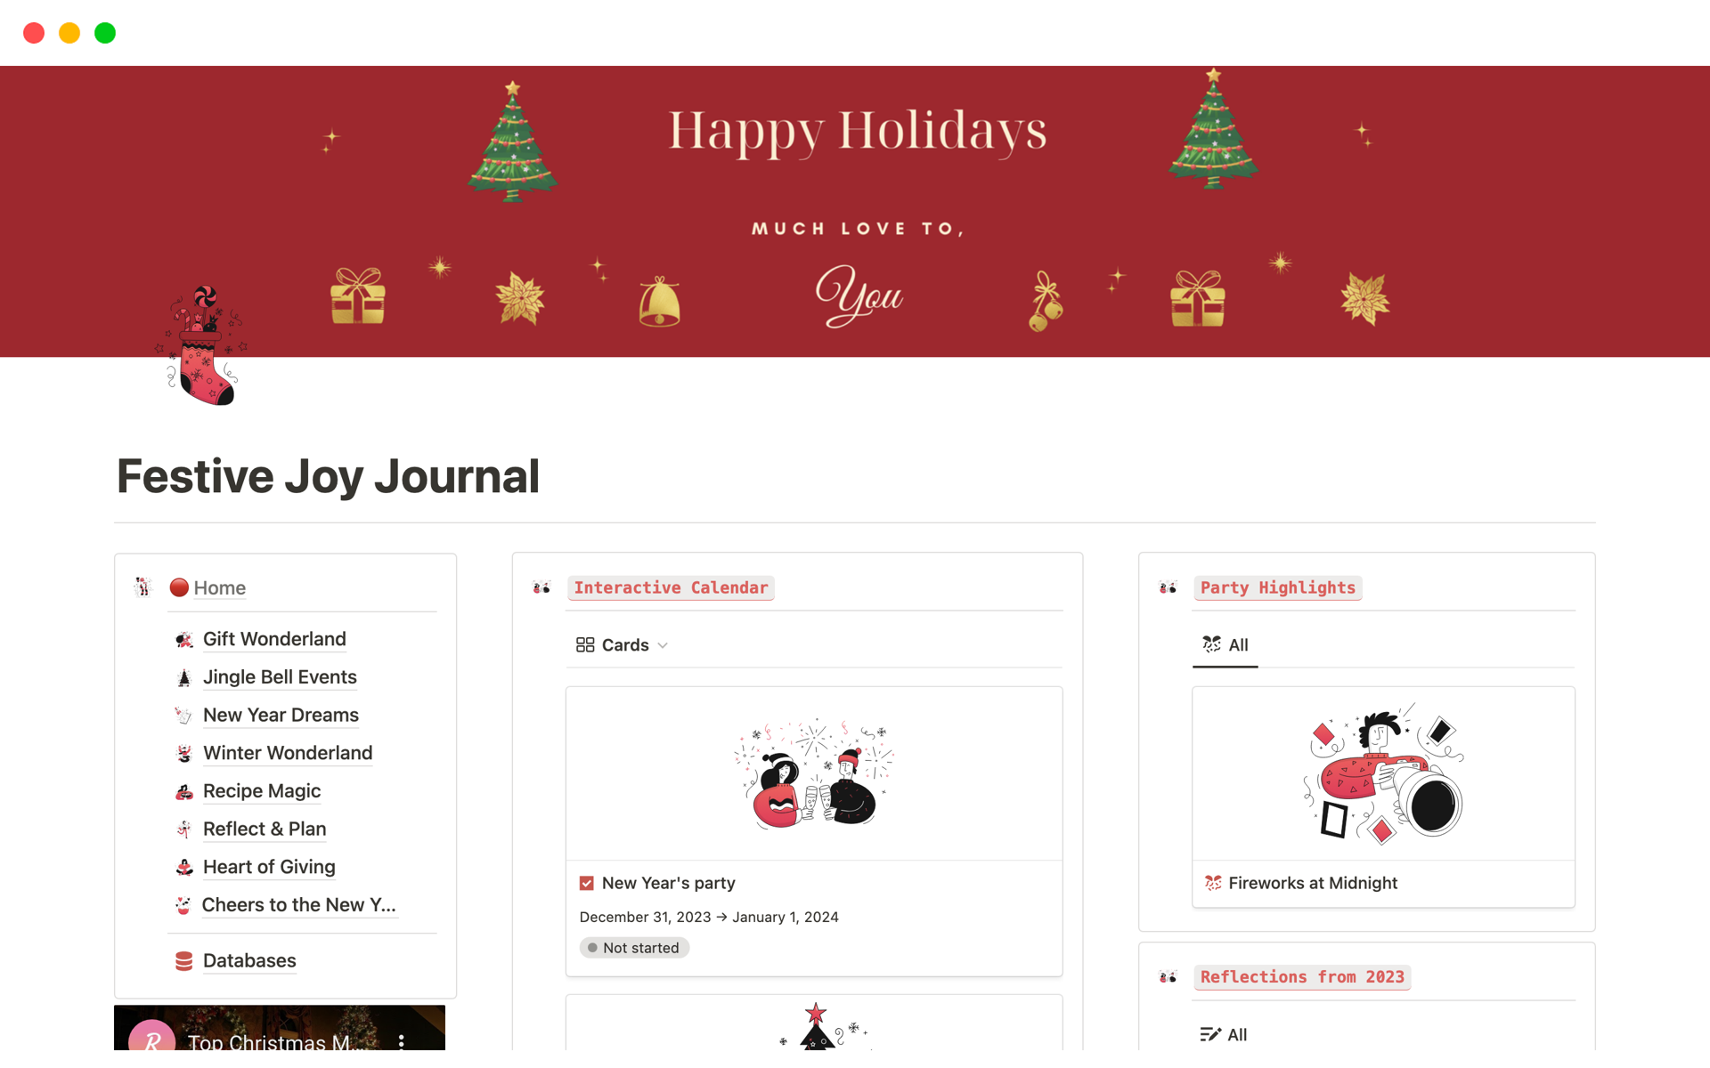Select Not Started status indicator
The width and height of the screenshot is (1710, 1068).
coord(634,946)
